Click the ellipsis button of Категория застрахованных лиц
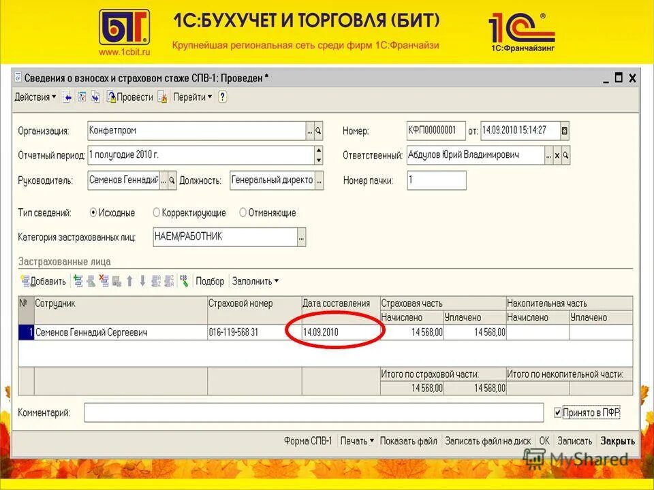654x490 pixels. pyautogui.click(x=301, y=237)
